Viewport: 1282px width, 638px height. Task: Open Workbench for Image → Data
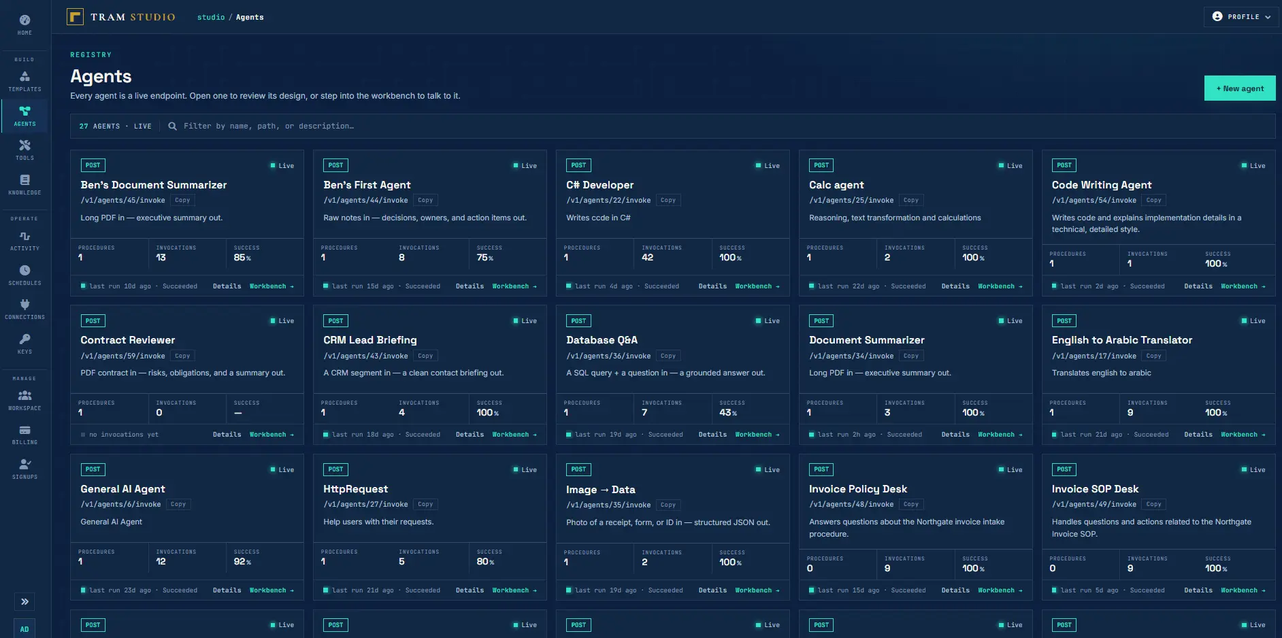[x=757, y=590]
